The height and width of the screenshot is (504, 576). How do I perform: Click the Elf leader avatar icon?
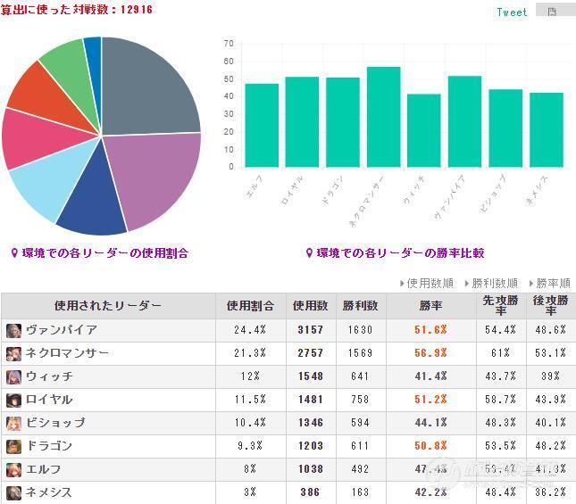click(x=13, y=469)
